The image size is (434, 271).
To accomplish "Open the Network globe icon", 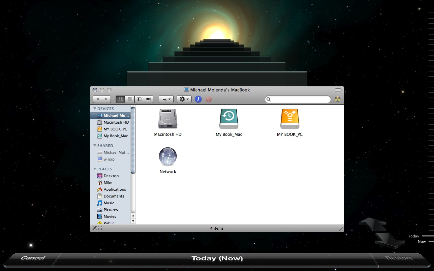I will coord(168,156).
